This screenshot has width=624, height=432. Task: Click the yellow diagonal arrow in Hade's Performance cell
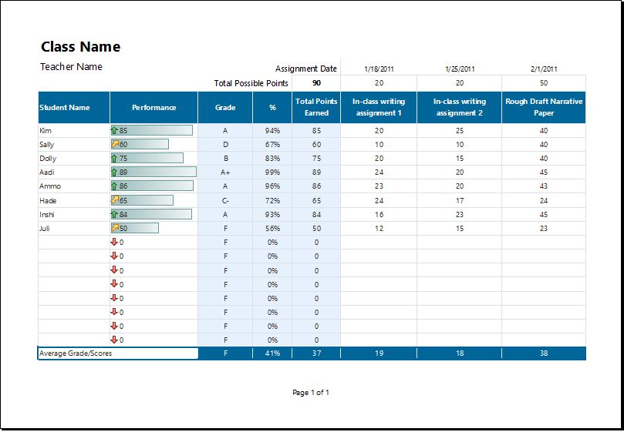coord(115,200)
